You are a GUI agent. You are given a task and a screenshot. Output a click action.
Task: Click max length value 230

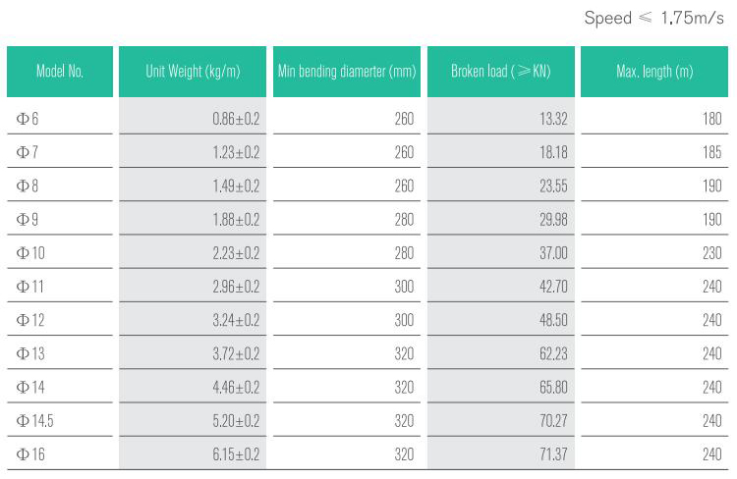(x=712, y=253)
